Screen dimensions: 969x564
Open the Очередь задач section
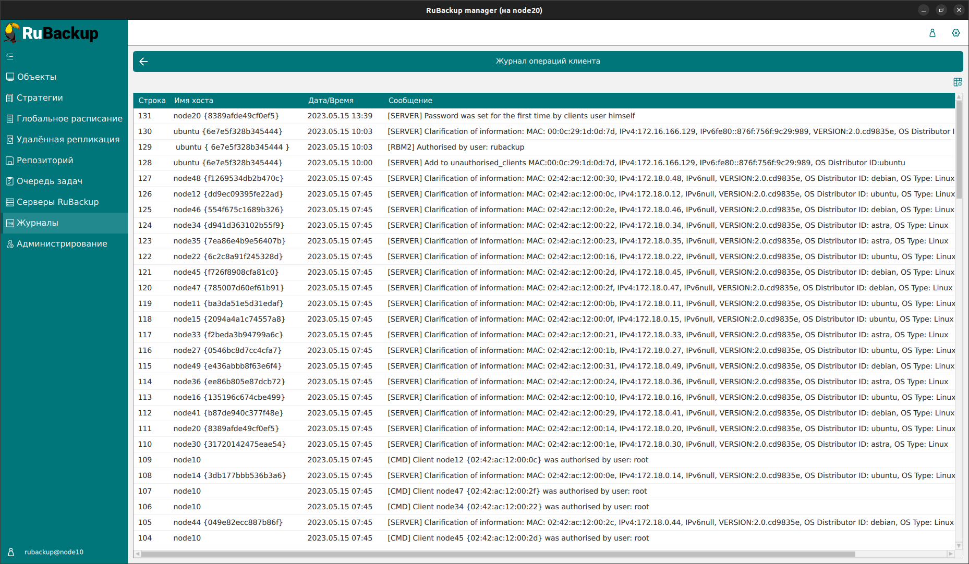point(50,181)
